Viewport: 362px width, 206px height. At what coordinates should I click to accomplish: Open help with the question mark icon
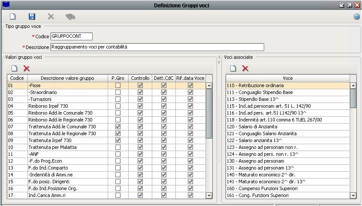356,17
